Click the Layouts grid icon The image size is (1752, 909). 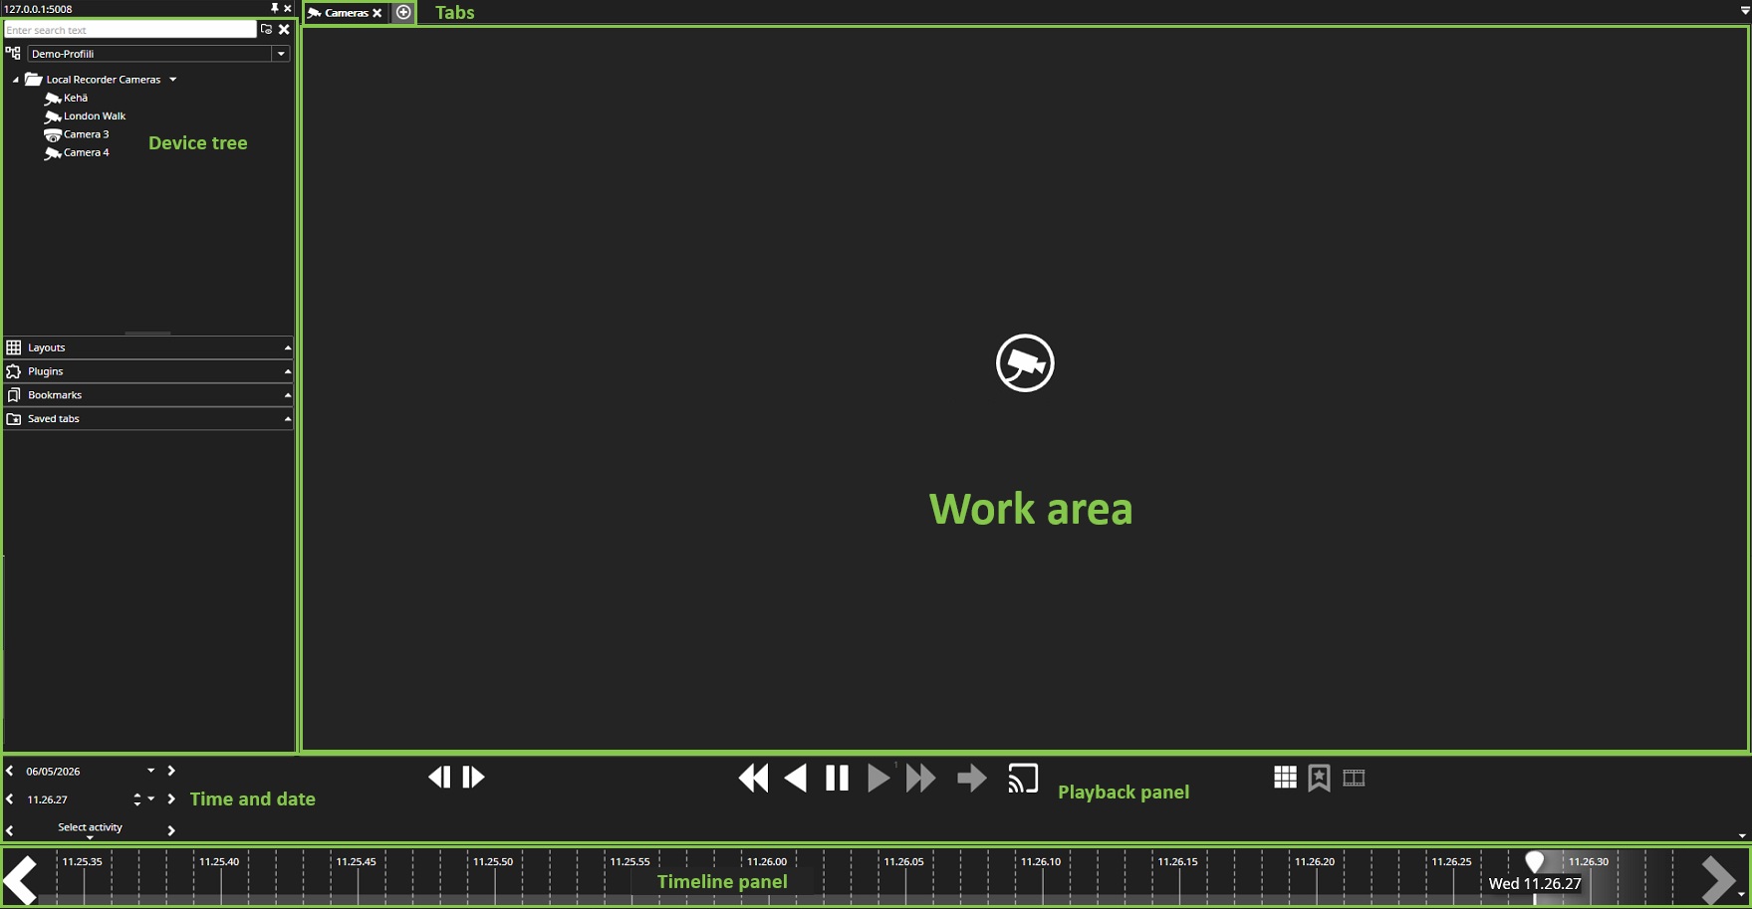click(14, 347)
